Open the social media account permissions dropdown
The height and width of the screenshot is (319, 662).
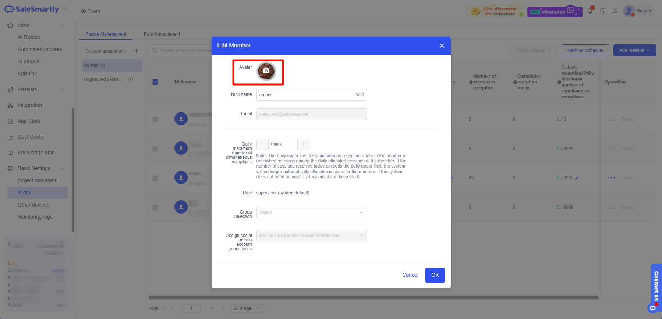point(311,236)
